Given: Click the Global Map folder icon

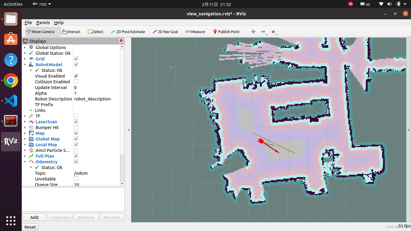Looking at the screenshot, I should pos(31,139).
